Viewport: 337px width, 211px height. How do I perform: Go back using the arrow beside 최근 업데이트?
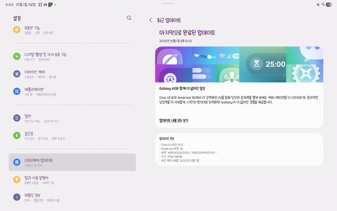(150, 20)
